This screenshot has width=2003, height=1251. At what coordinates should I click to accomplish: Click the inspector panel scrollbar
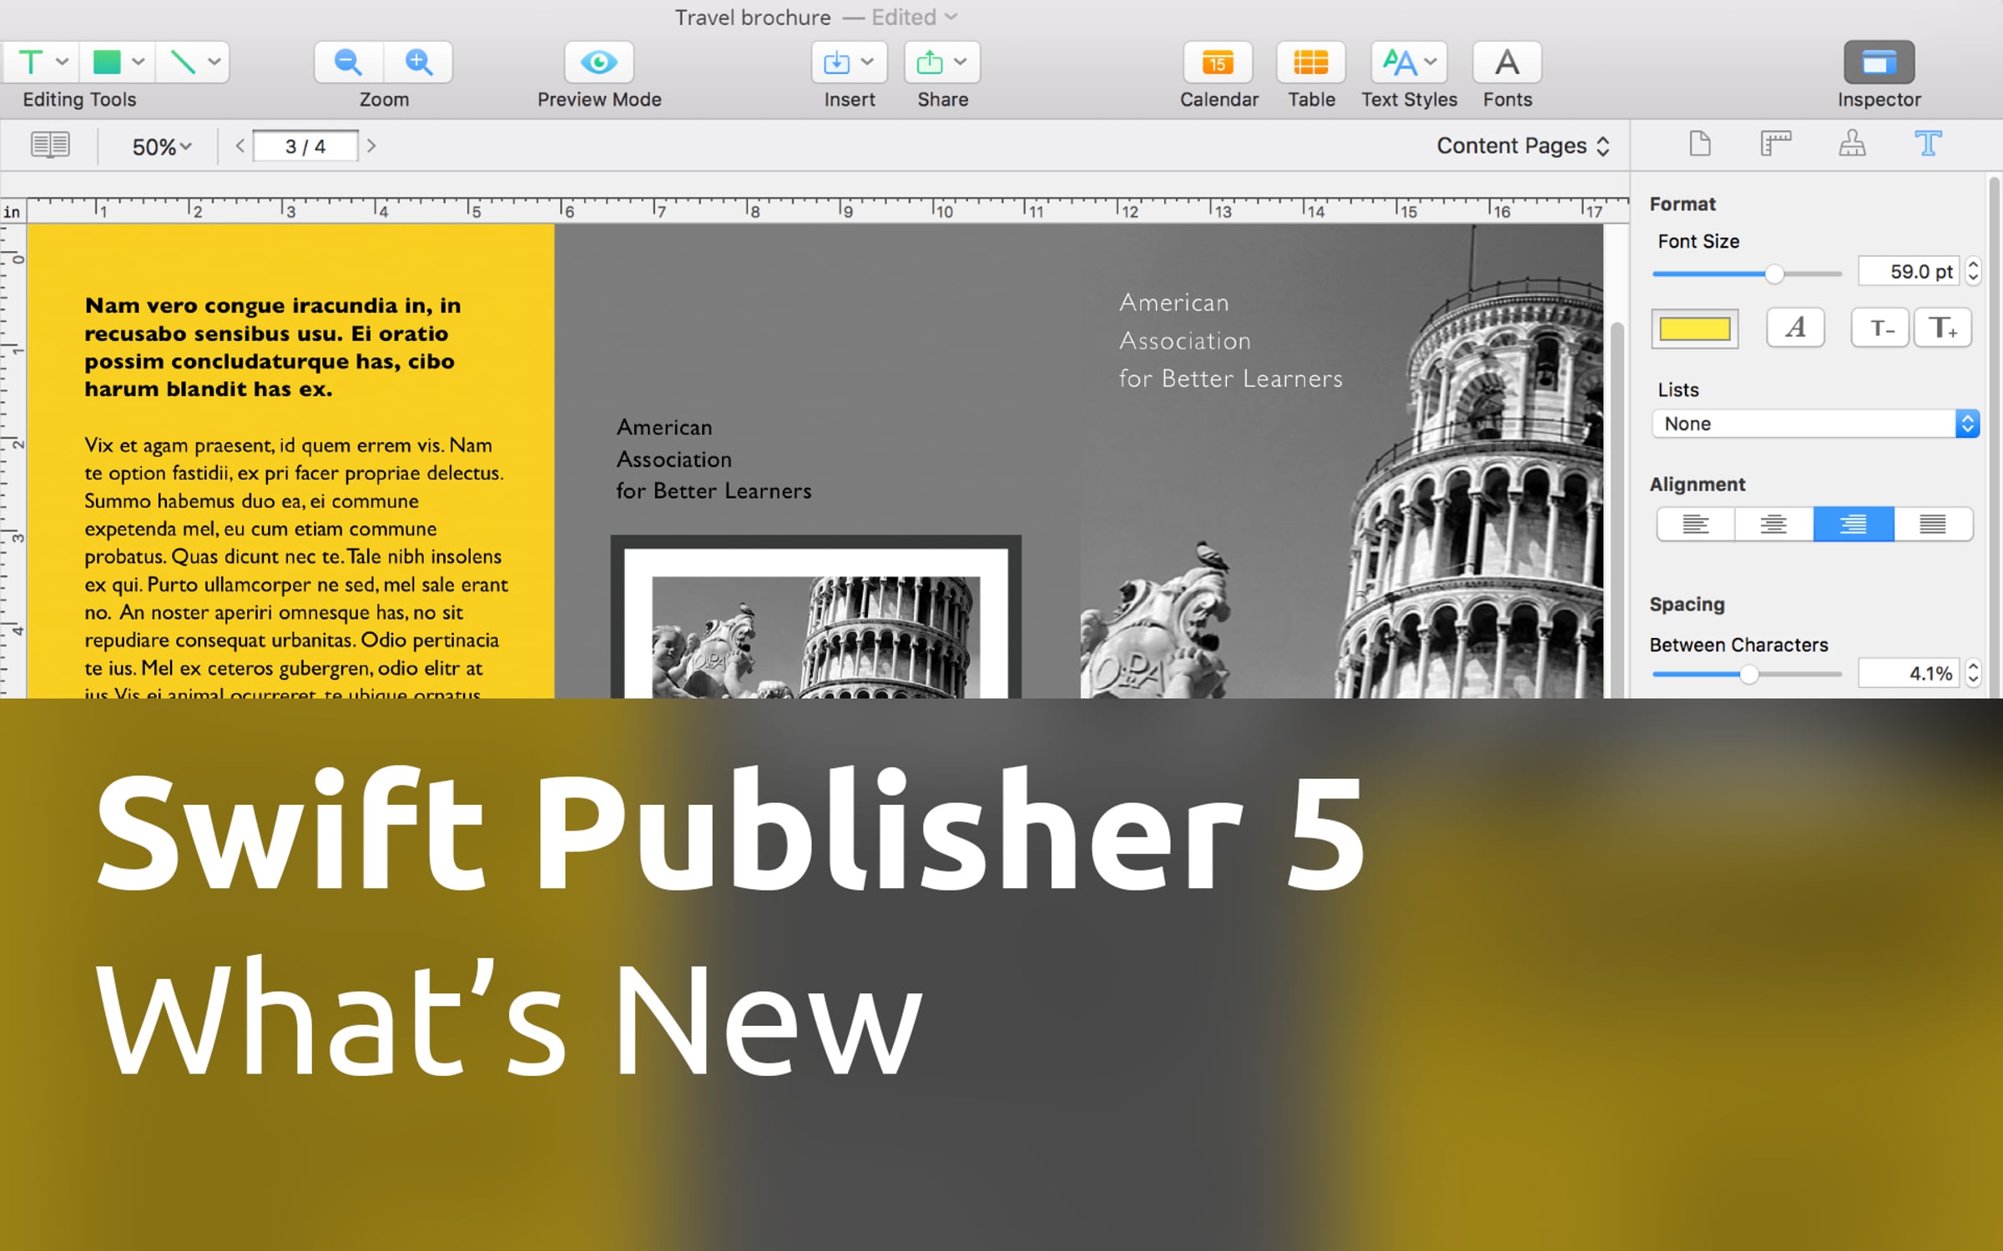pyautogui.click(x=1994, y=435)
